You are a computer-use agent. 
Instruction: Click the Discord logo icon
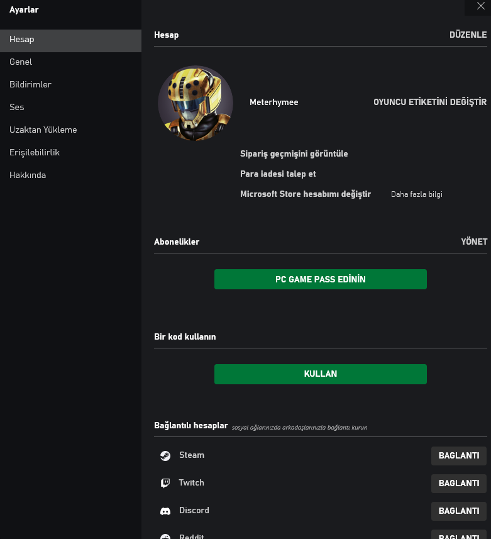tap(165, 511)
